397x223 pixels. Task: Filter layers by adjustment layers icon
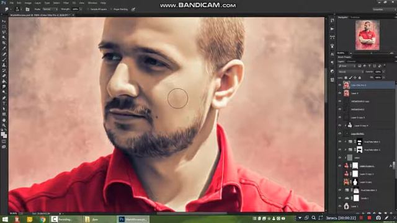tap(365, 66)
